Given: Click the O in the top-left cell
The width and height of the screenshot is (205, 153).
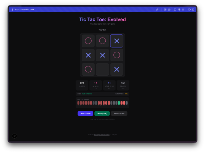Looking at the screenshot, I should pos(88,41).
